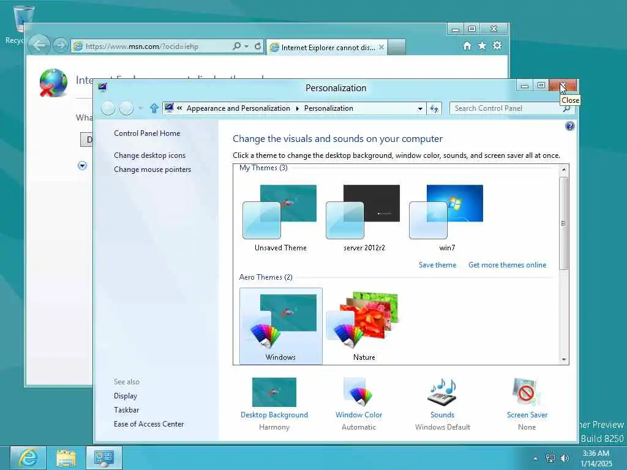The height and width of the screenshot is (470, 627).
Task: Open Control Panel Home link
Action: point(147,133)
